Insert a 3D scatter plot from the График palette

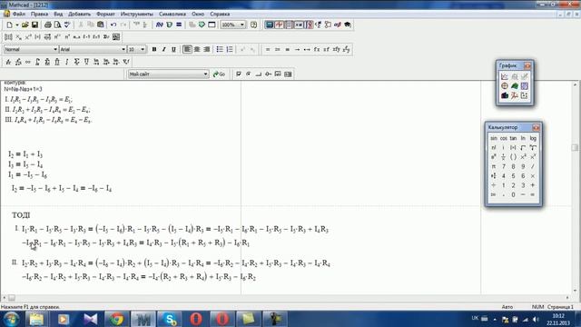click(x=515, y=95)
